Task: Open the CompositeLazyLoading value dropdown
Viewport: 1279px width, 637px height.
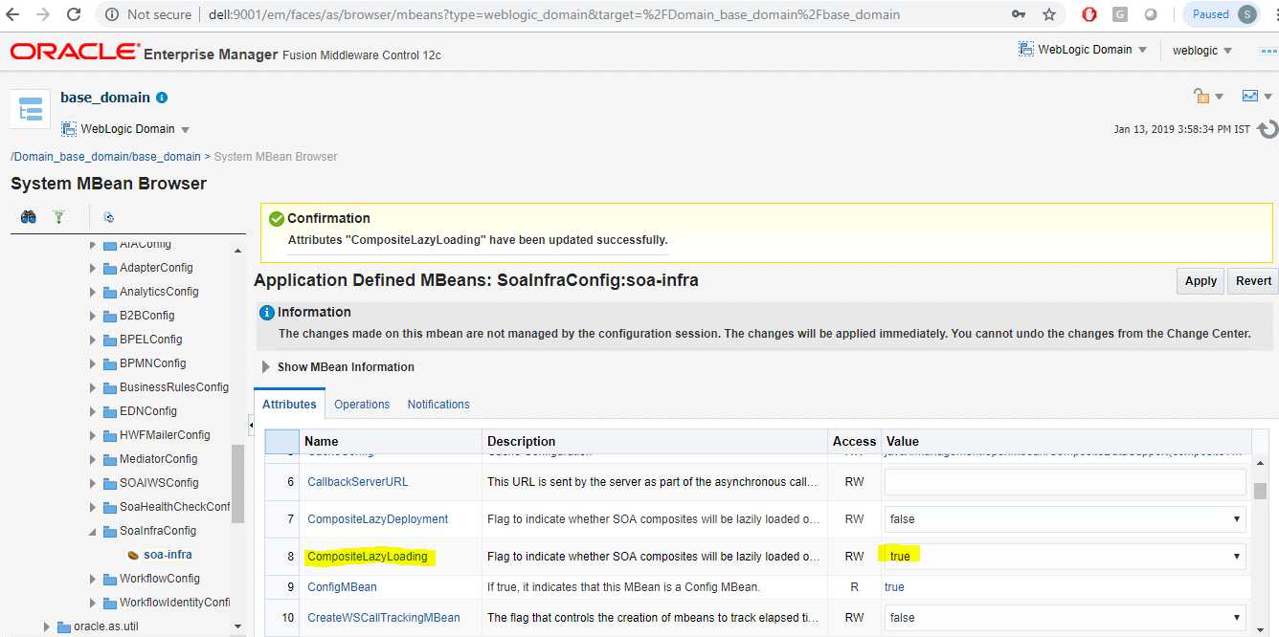Action: coord(1065,556)
